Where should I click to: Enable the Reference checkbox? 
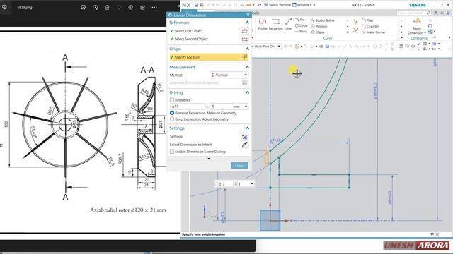[172, 100]
